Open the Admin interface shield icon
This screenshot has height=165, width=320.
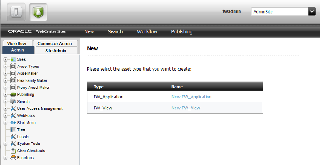[x=38, y=12]
